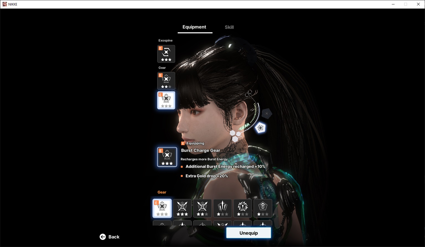
Task: Click the NIKKE app icon in title bar
Action: click(x=5, y=4)
